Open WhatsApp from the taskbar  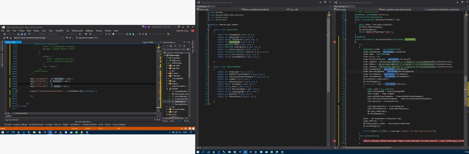point(77,132)
